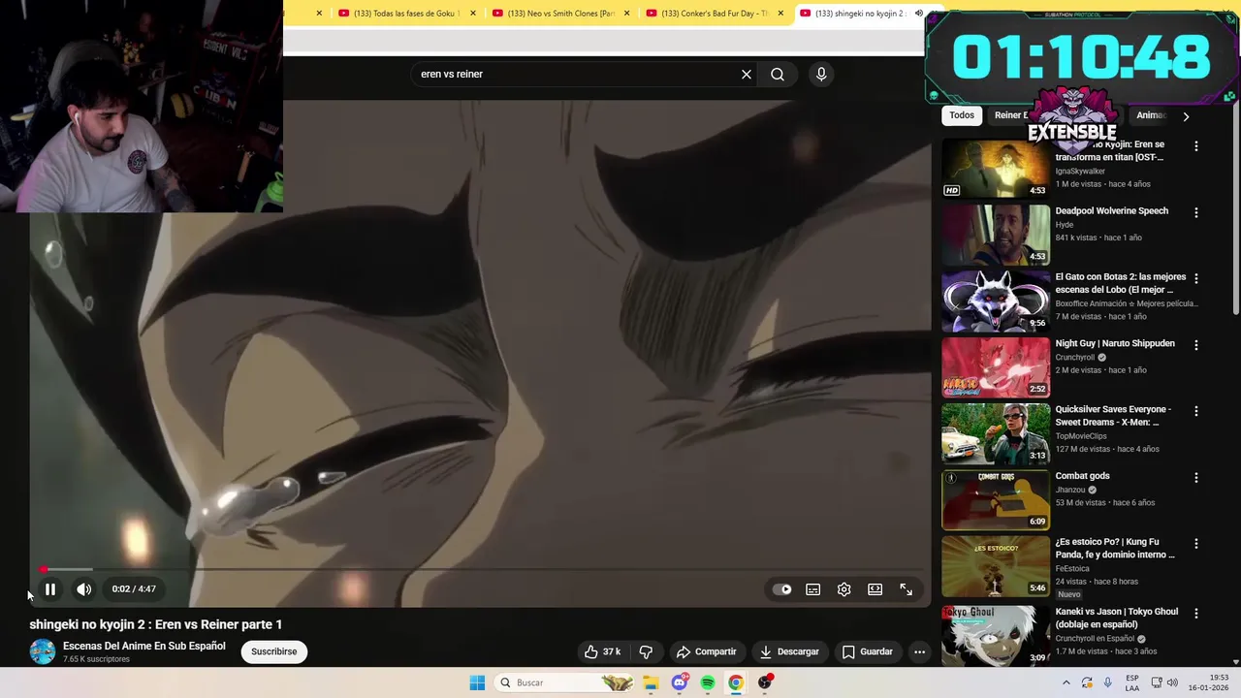Click the Descargar download button

tap(790, 651)
